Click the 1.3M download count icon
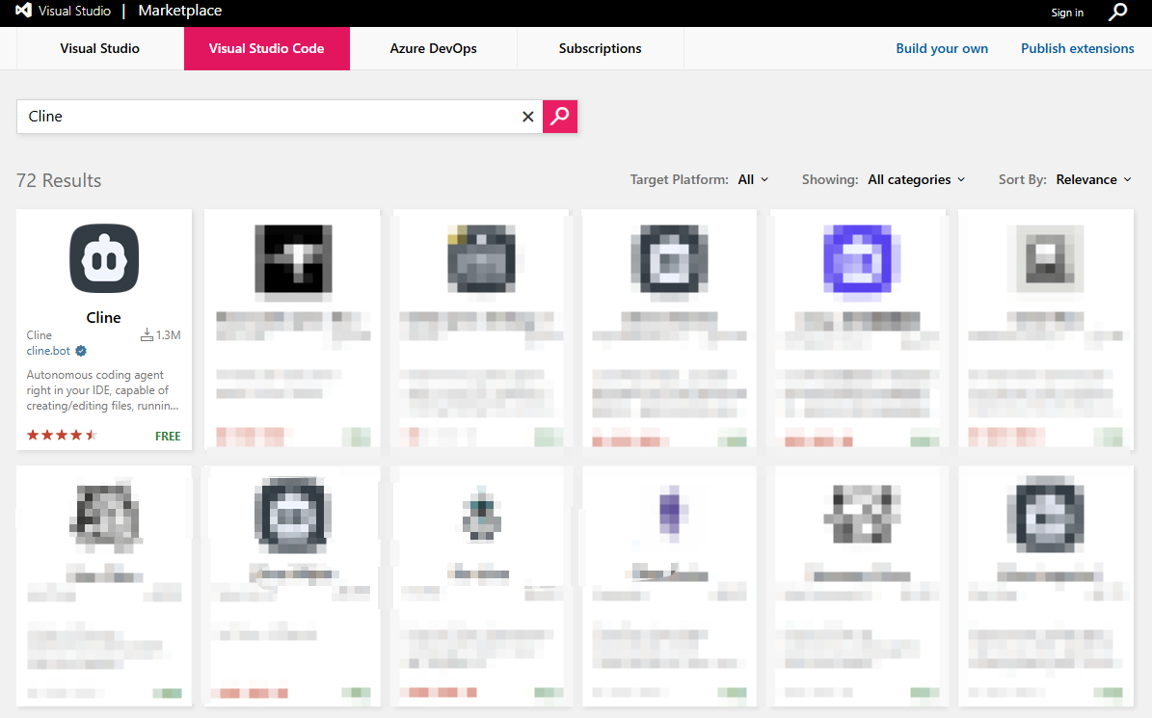The image size is (1152, 718). click(x=147, y=334)
